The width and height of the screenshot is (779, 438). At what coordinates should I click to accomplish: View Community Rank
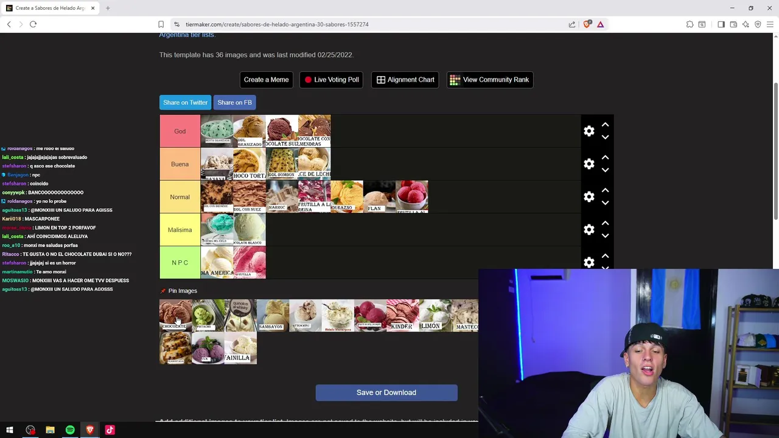coord(490,80)
